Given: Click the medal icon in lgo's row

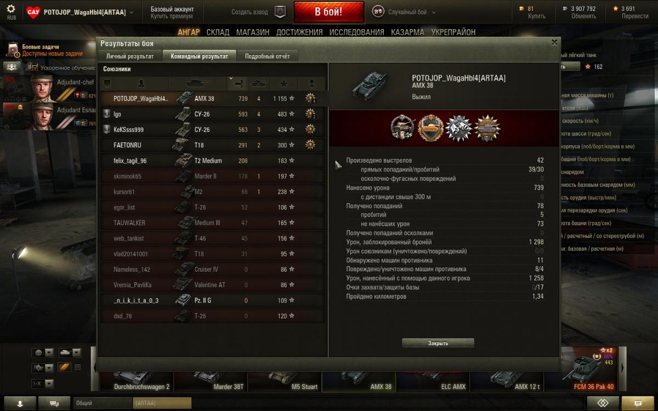Looking at the screenshot, I should [310, 114].
